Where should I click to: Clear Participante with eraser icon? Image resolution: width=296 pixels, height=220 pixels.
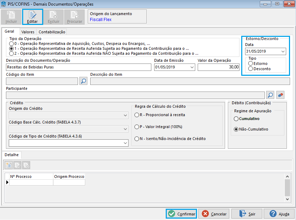click(x=280, y=95)
